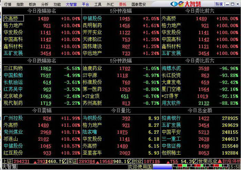Viewport: 241px width, 170px height.
Task: Select the 今日委比前六 panel header
Action: tap(200, 11)
